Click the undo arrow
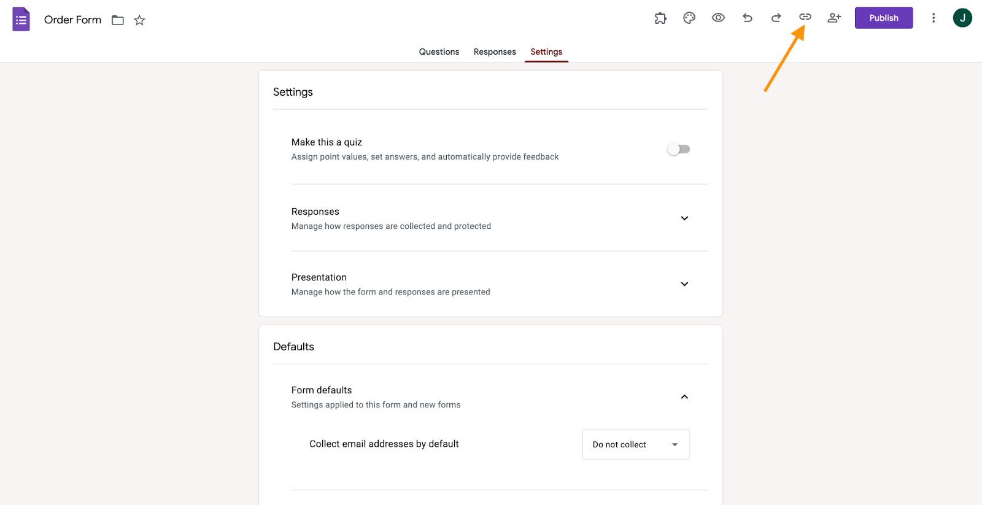The height and width of the screenshot is (505, 982). point(747,18)
